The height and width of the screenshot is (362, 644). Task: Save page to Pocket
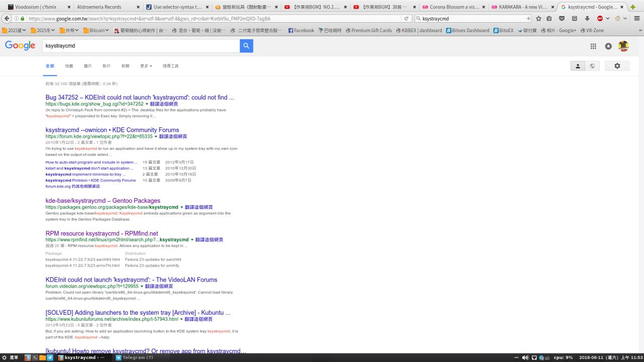[x=561, y=19]
